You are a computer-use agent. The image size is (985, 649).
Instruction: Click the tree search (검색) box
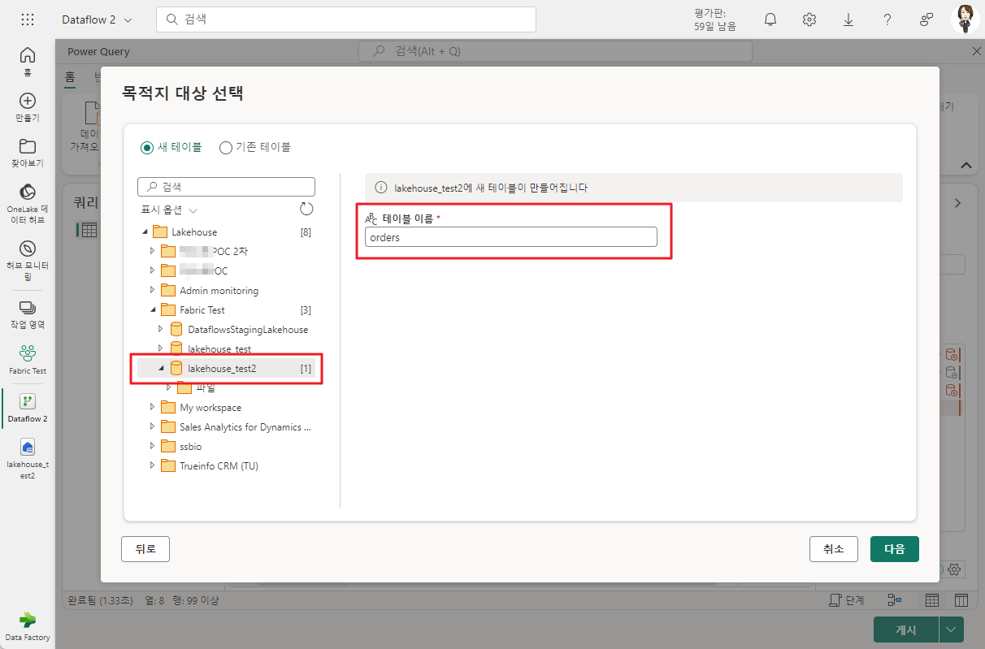click(226, 187)
